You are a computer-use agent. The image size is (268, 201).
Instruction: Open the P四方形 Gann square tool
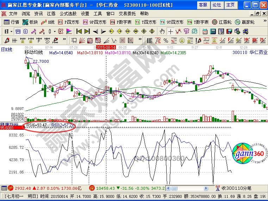point(69,22)
